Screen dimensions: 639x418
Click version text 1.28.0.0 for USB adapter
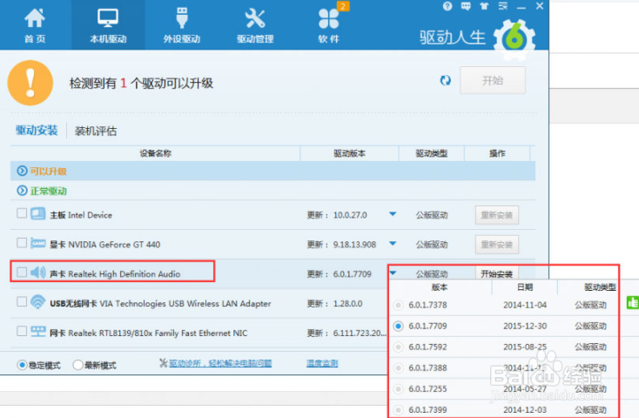pos(347,304)
